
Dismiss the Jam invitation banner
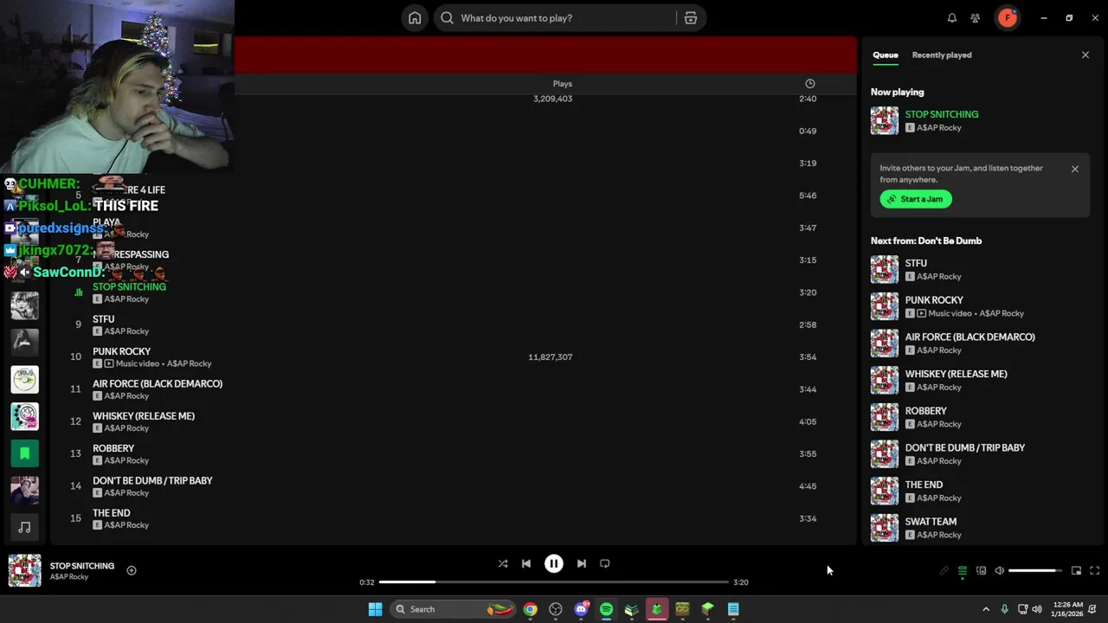point(1075,169)
